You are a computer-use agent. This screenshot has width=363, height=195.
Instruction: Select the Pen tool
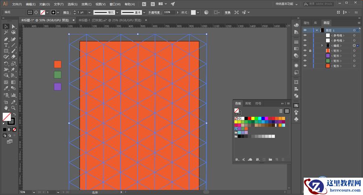[x=6, y=39]
